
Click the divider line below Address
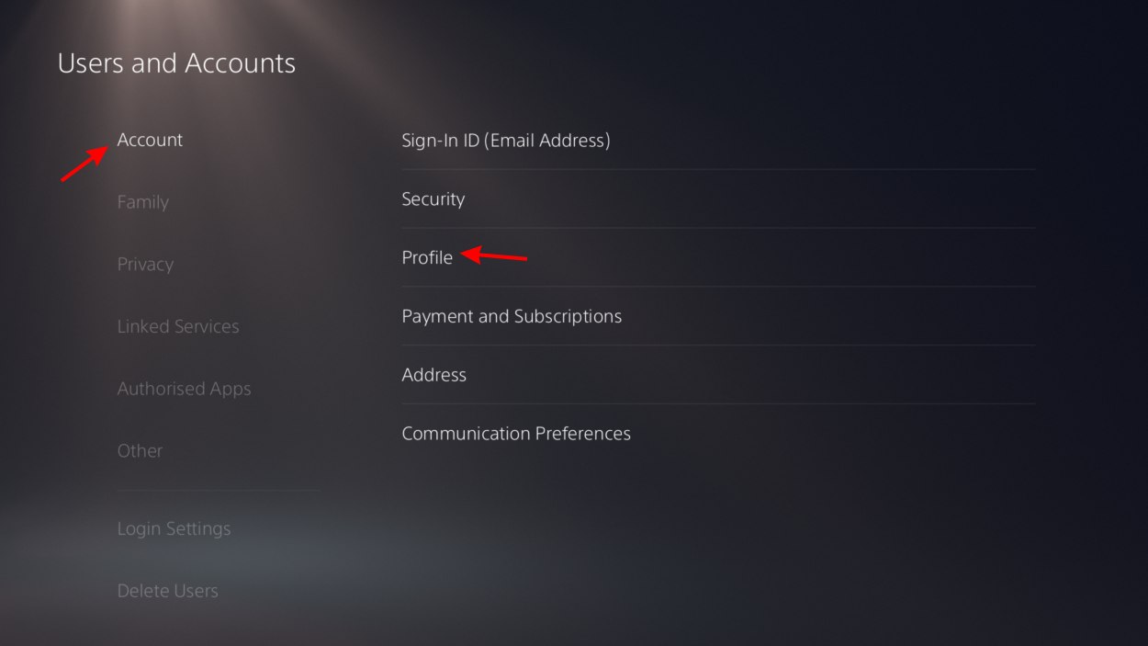[718, 403]
